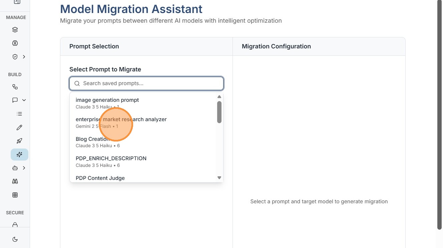
Task: Select the sparkles migration icon in sidebar
Action: pos(19,155)
